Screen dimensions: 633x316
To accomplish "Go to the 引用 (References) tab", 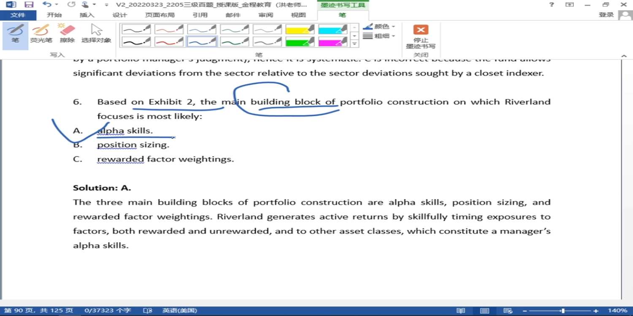I will 200,15.
